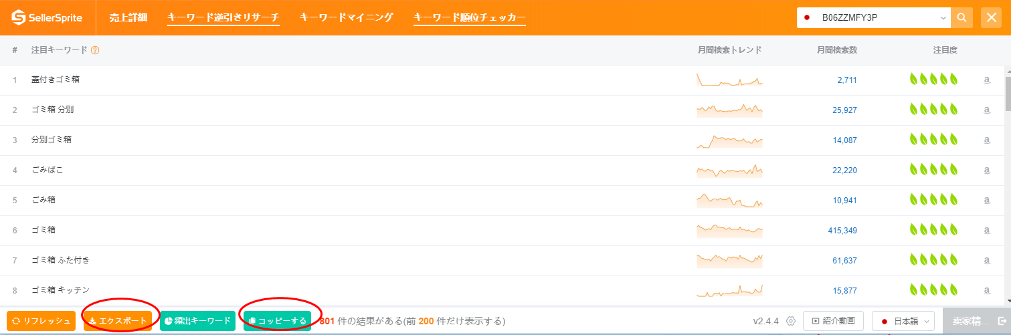Click the 注目キーワード help question icon

[95, 50]
